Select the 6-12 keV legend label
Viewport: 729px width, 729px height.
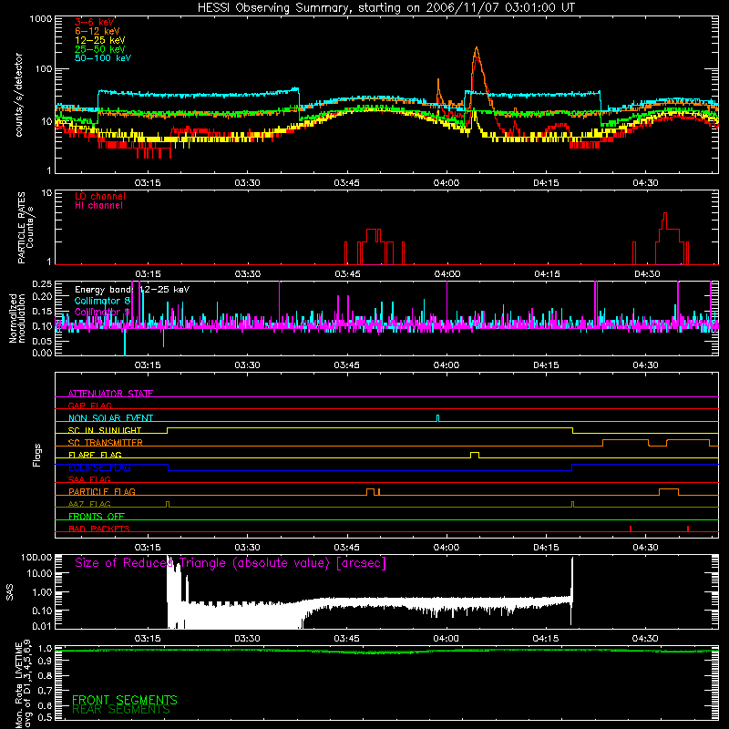(x=98, y=31)
